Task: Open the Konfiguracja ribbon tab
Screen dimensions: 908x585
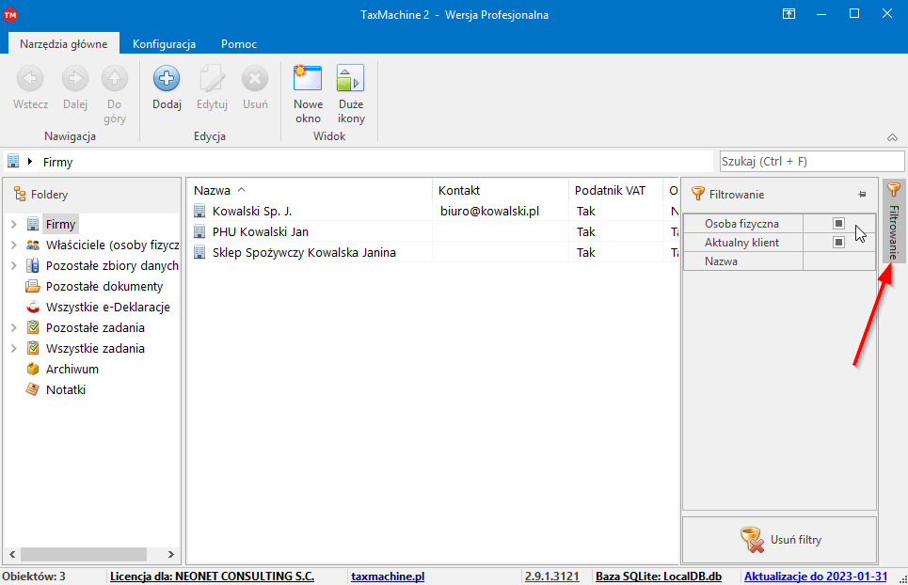Action: point(164,44)
